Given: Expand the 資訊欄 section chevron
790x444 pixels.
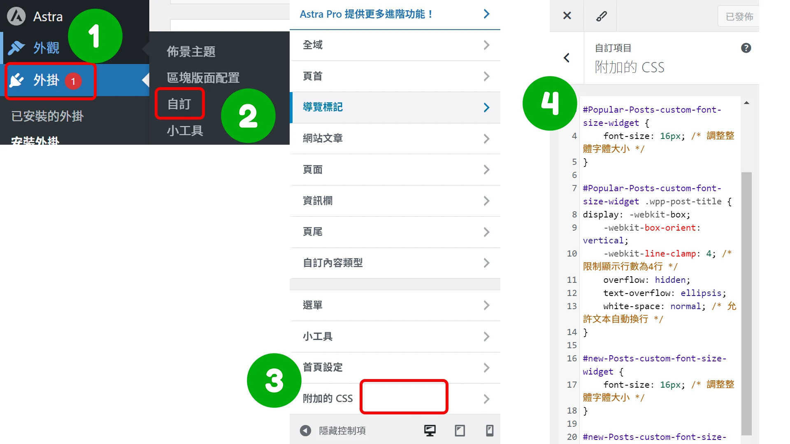Looking at the screenshot, I should pos(486,201).
